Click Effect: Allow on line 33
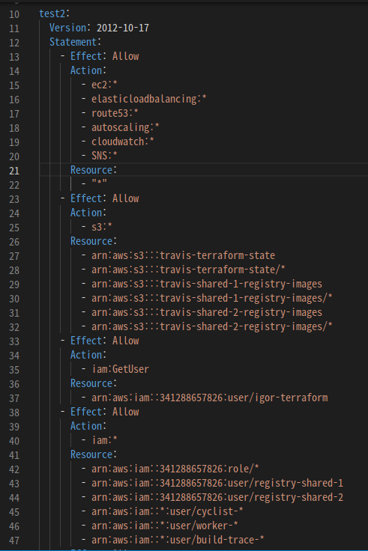368x551 pixels. pos(104,341)
